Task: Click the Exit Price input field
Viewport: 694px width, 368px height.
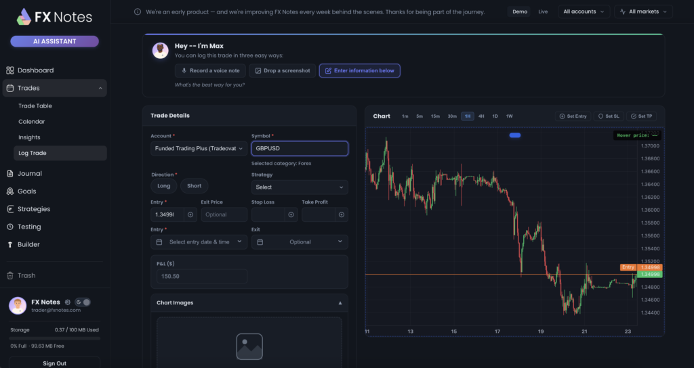Action: pyautogui.click(x=224, y=214)
